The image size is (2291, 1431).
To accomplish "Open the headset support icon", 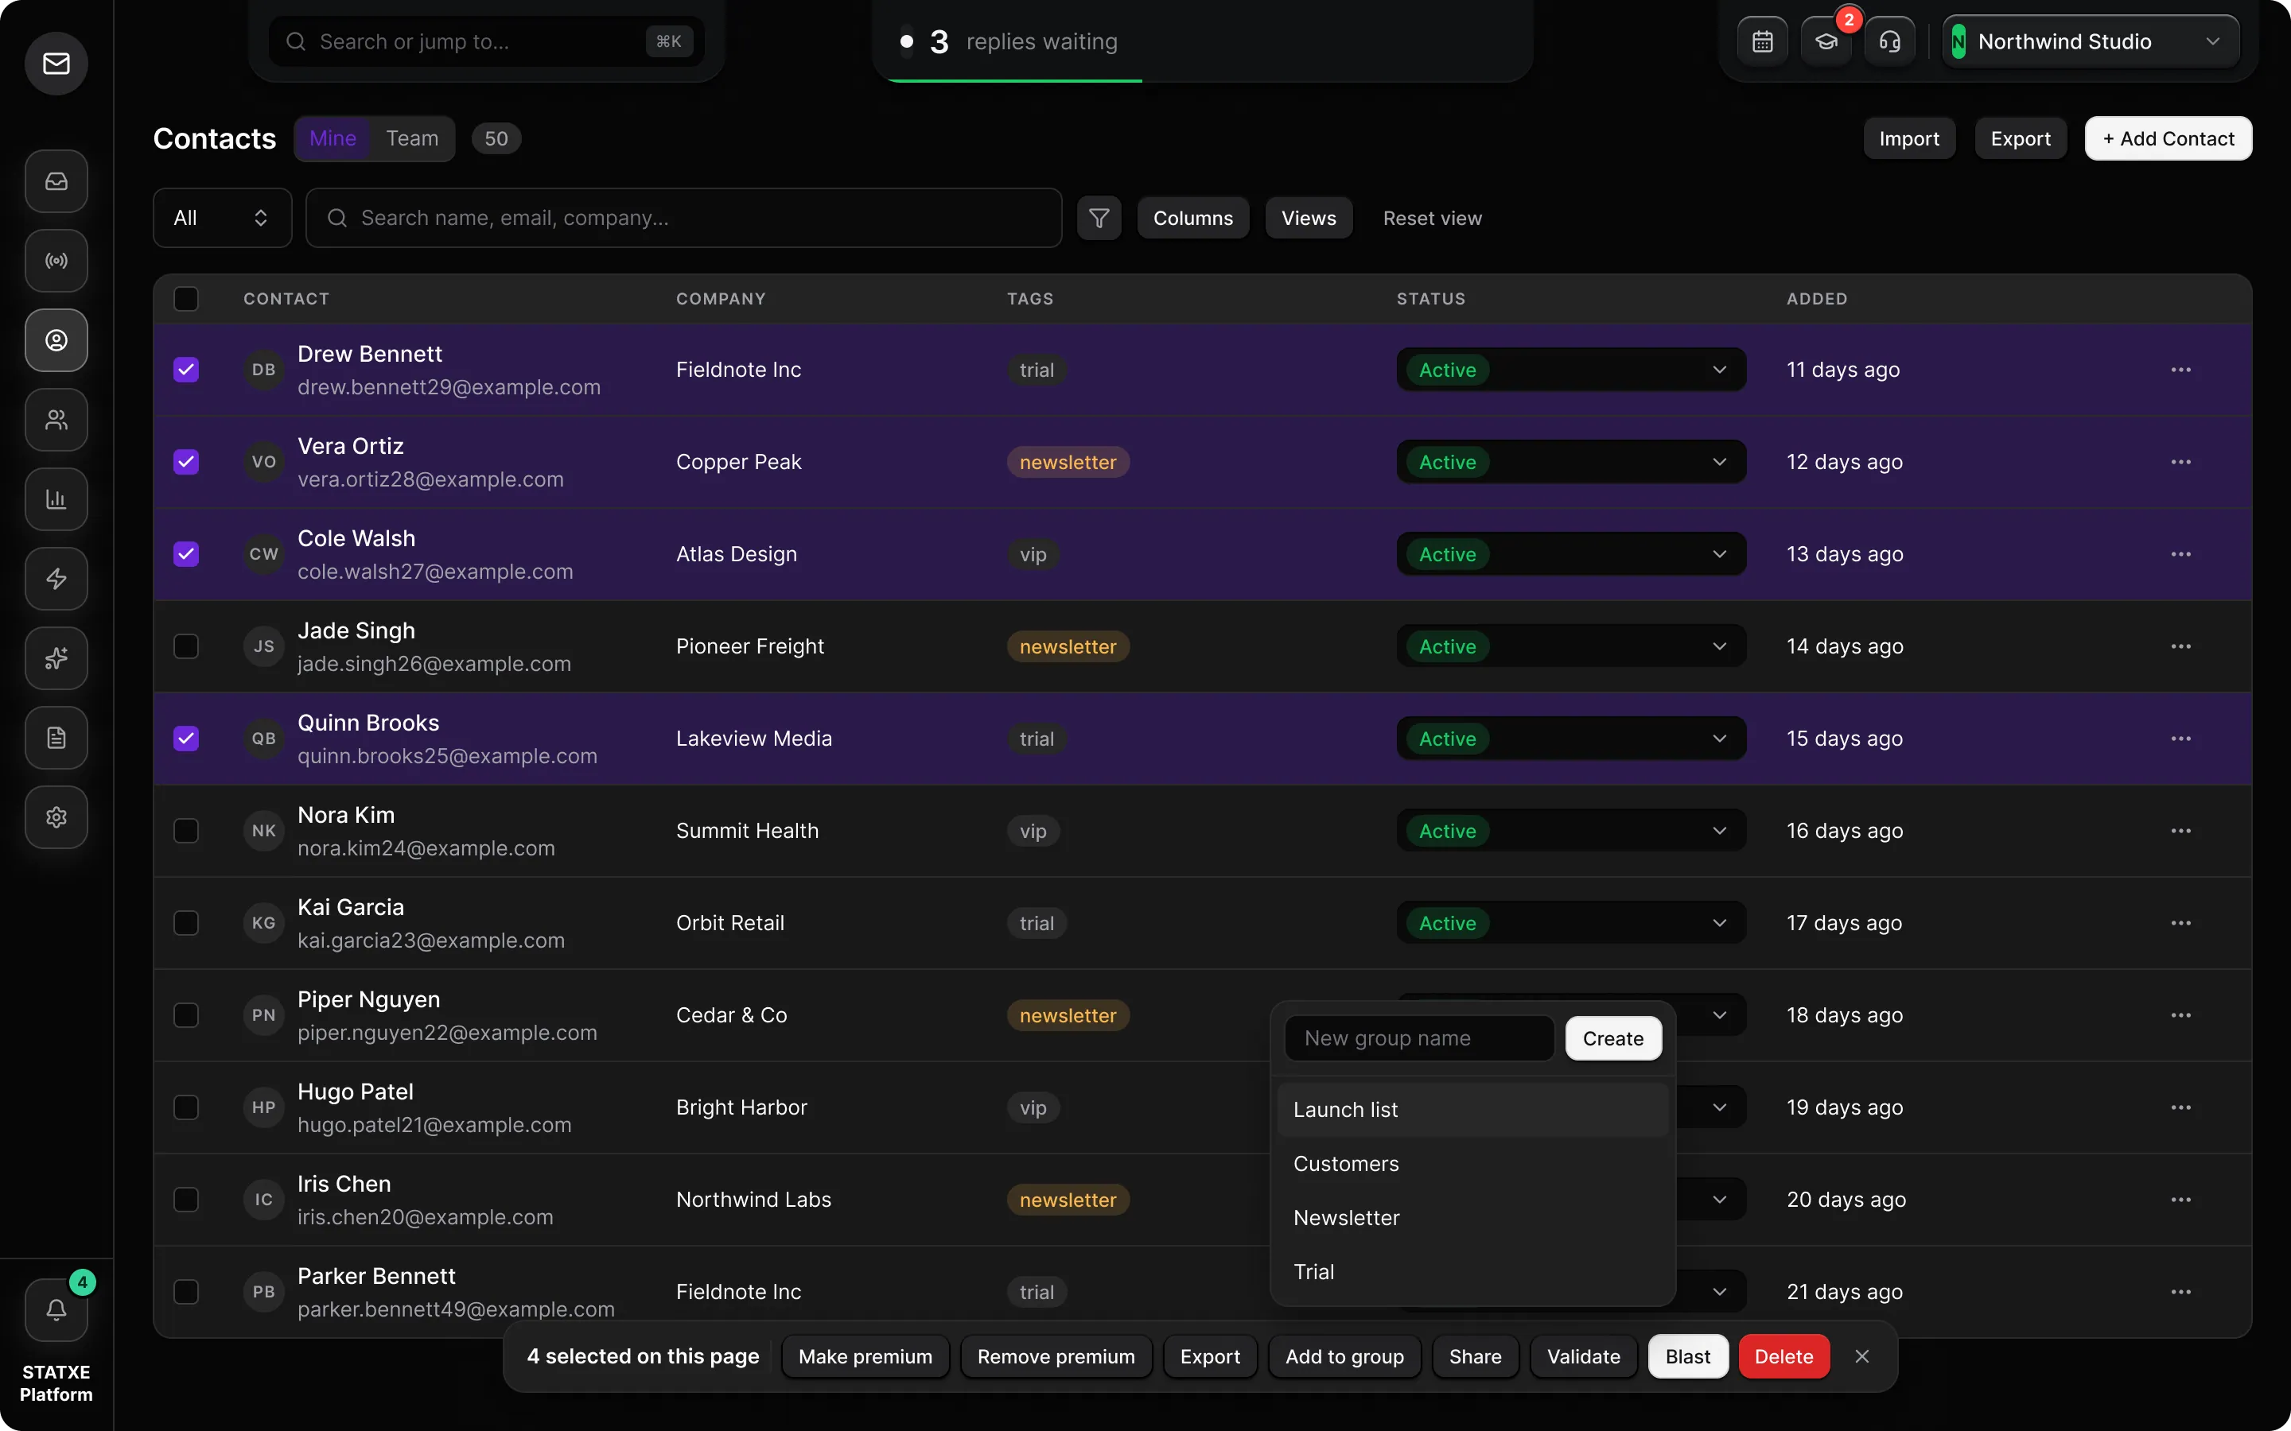I will 1889,41.
